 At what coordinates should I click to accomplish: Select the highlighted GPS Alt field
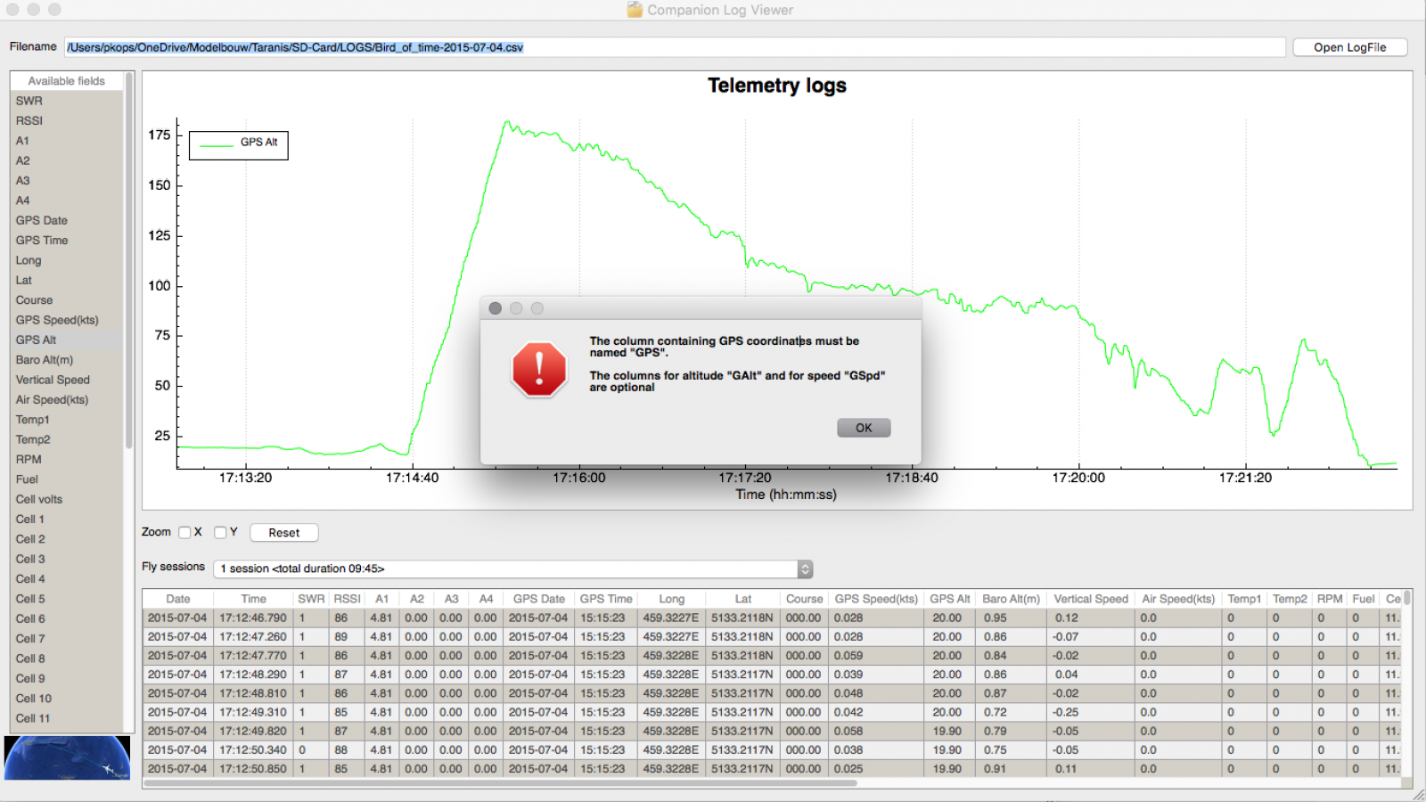[x=67, y=340]
